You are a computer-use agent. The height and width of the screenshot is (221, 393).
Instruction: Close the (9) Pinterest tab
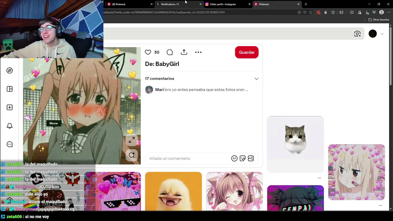pyautogui.click(x=151, y=4)
